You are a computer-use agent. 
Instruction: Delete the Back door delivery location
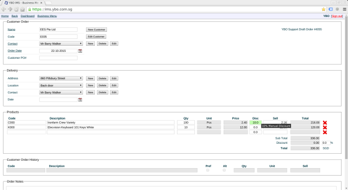(102, 86)
